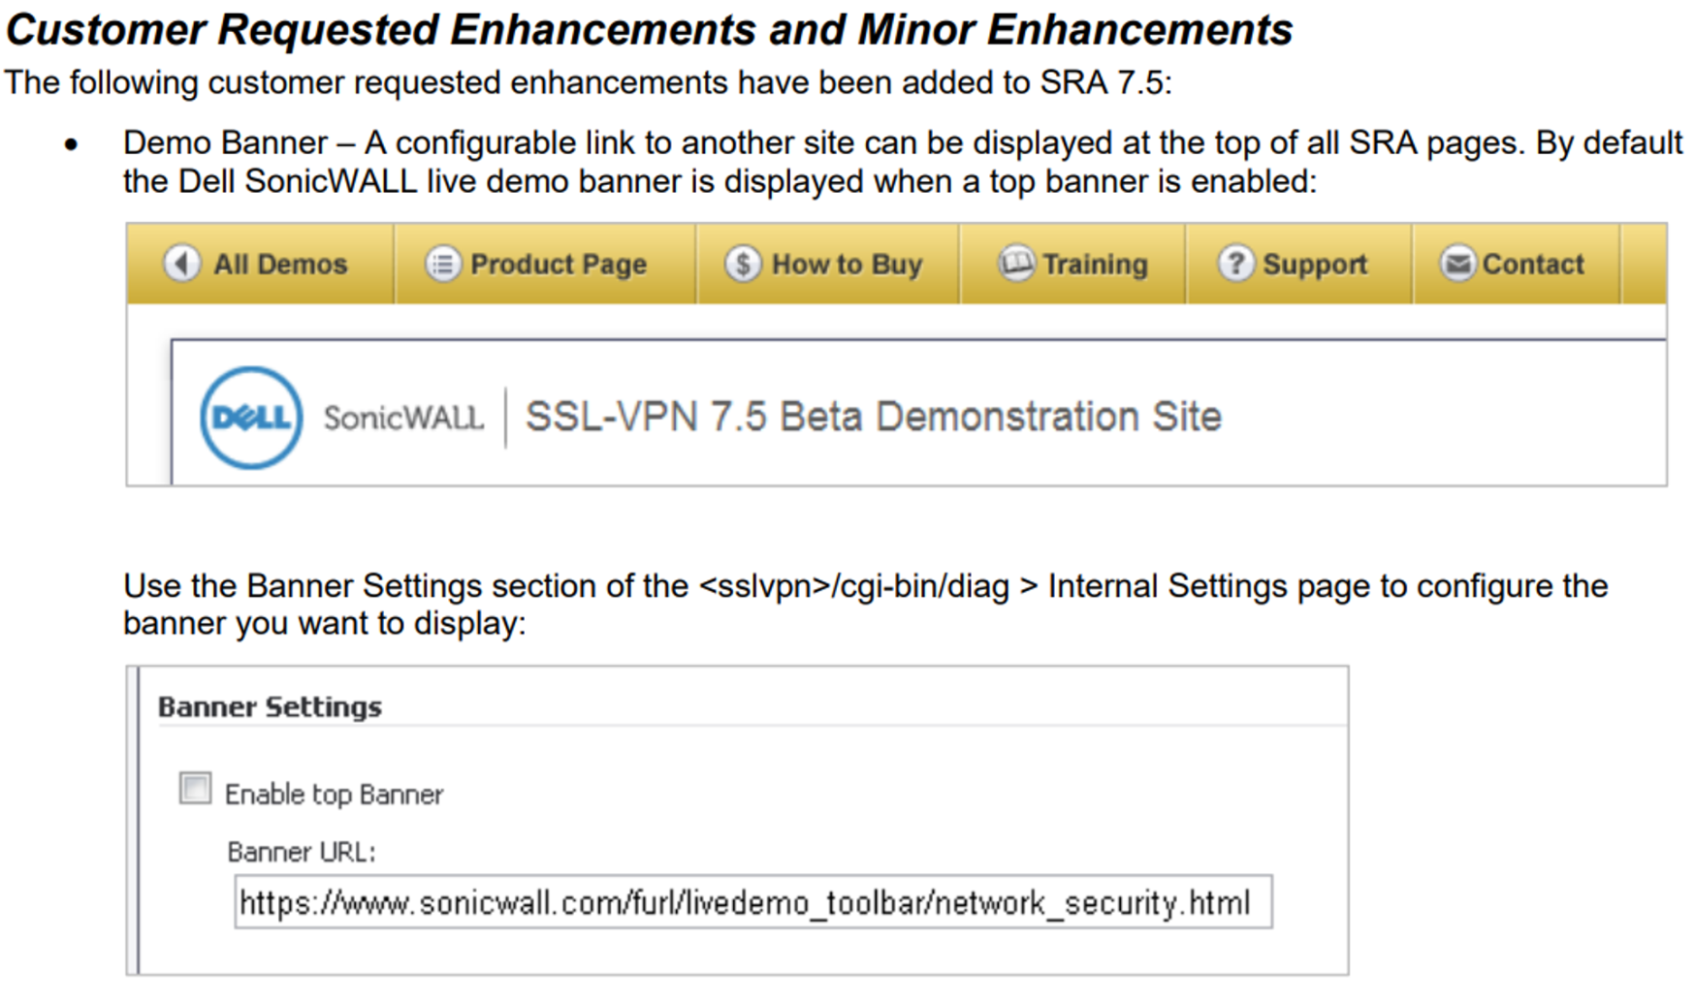Click the back arrow icon beside All Demos
This screenshot has height=999, width=1696.
point(181,263)
